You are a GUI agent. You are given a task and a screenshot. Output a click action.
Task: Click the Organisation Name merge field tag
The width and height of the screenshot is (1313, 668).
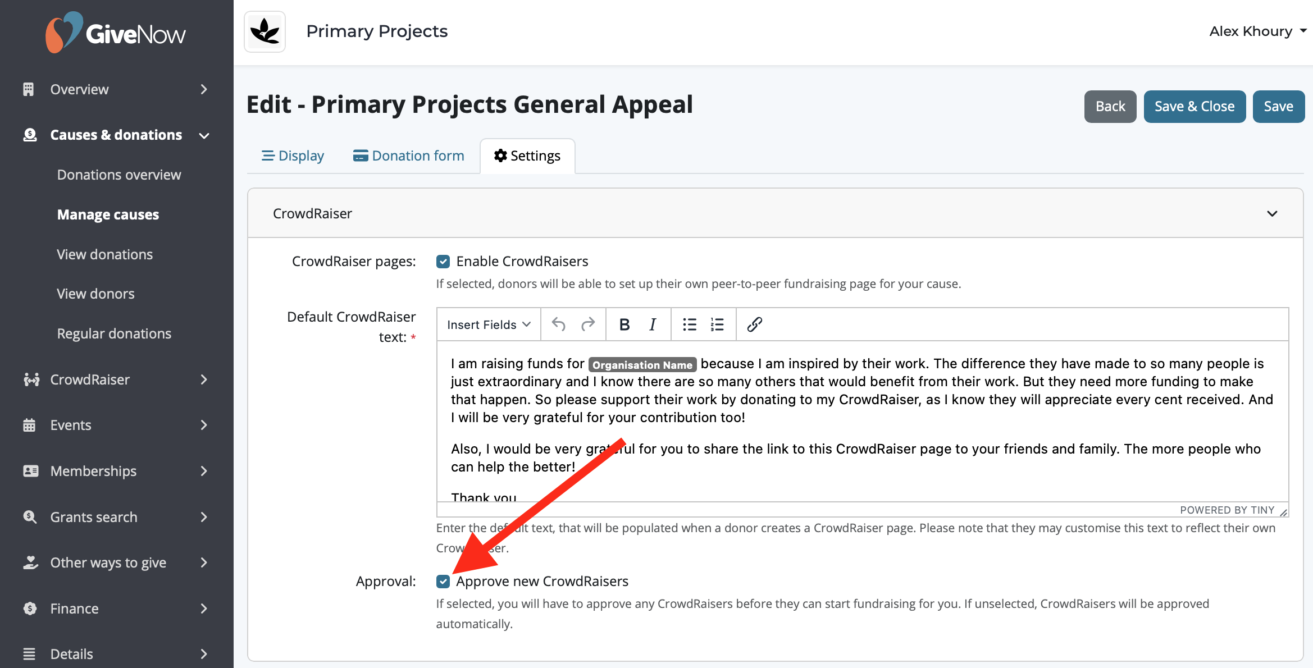(642, 365)
